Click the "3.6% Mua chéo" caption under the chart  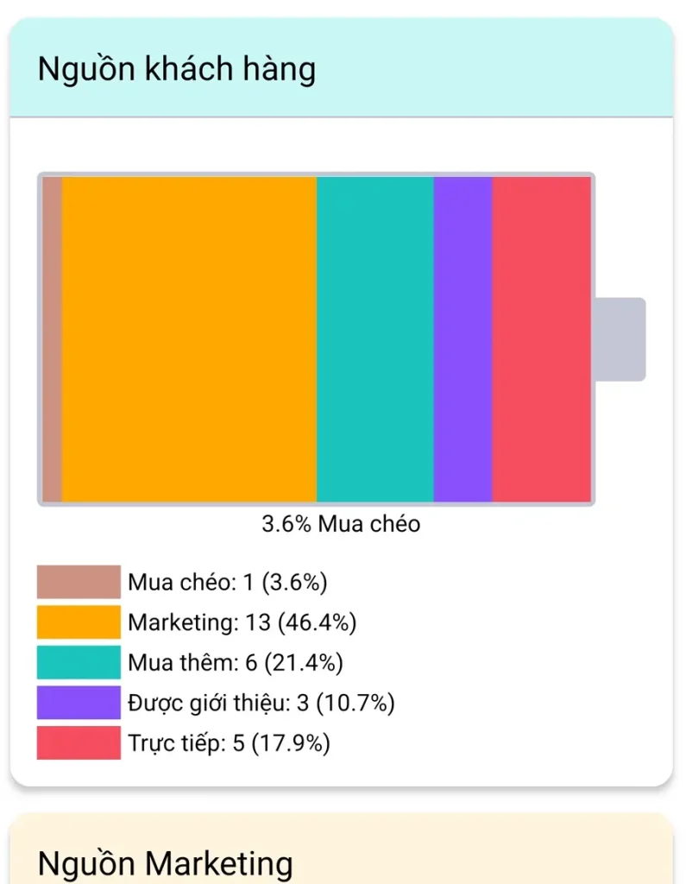341,524
